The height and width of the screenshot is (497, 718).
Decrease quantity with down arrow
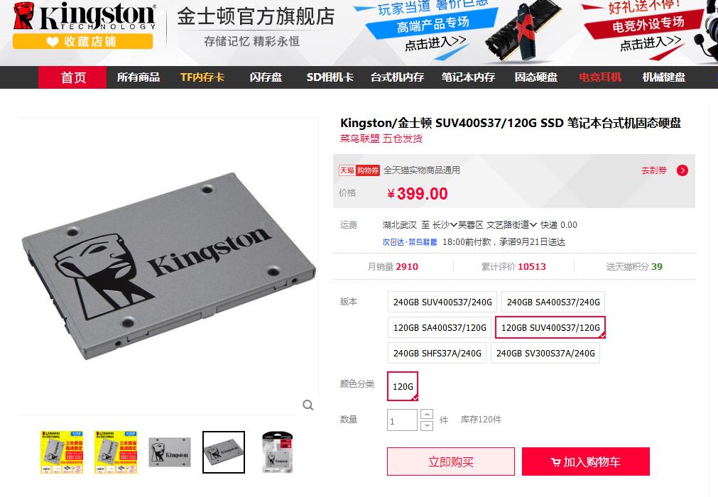coord(427,425)
